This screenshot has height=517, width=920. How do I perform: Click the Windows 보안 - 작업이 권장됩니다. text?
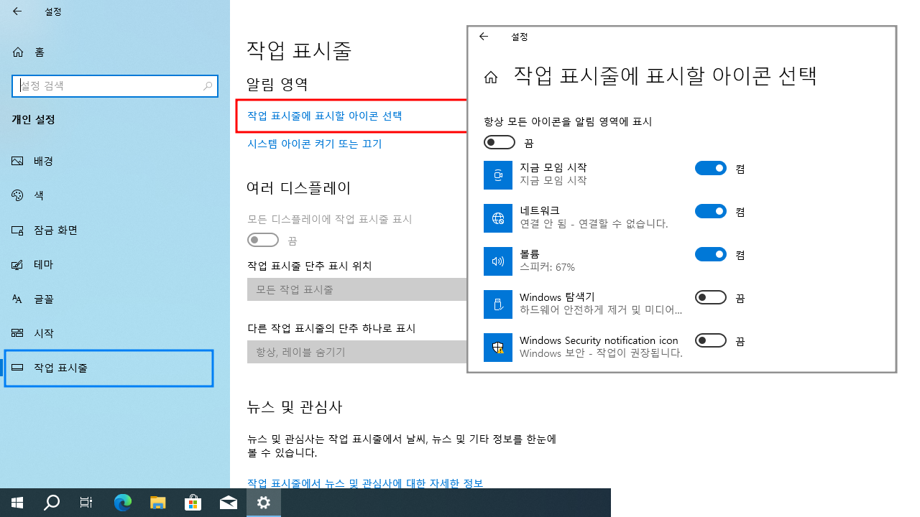601,353
